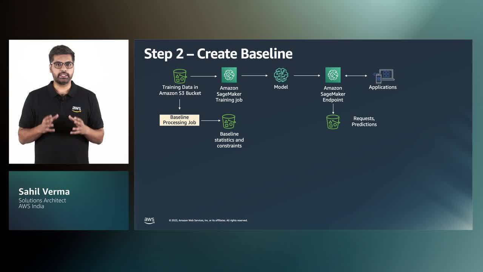Click the 'Requests, Predictions' label
Image resolution: width=483 pixels, height=272 pixels.
tap(364, 121)
